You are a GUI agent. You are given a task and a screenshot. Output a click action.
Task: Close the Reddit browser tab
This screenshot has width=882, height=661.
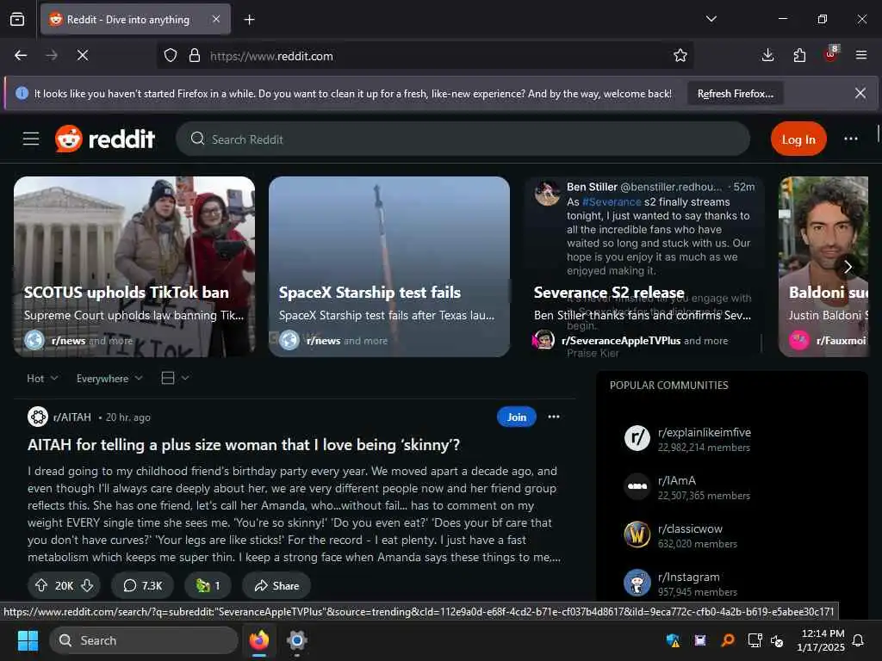pyautogui.click(x=216, y=19)
